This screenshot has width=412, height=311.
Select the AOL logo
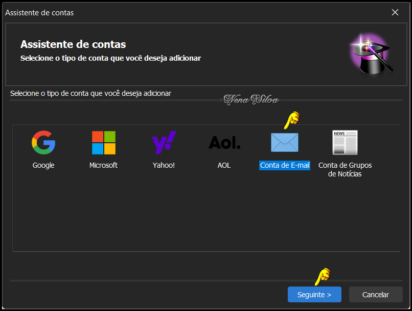tap(224, 143)
